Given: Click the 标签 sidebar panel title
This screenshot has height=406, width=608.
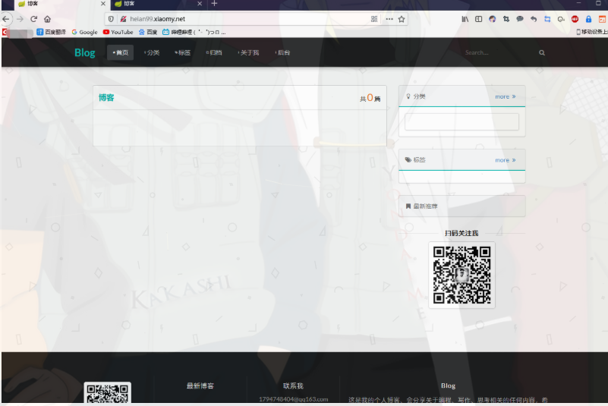Looking at the screenshot, I should coord(419,160).
